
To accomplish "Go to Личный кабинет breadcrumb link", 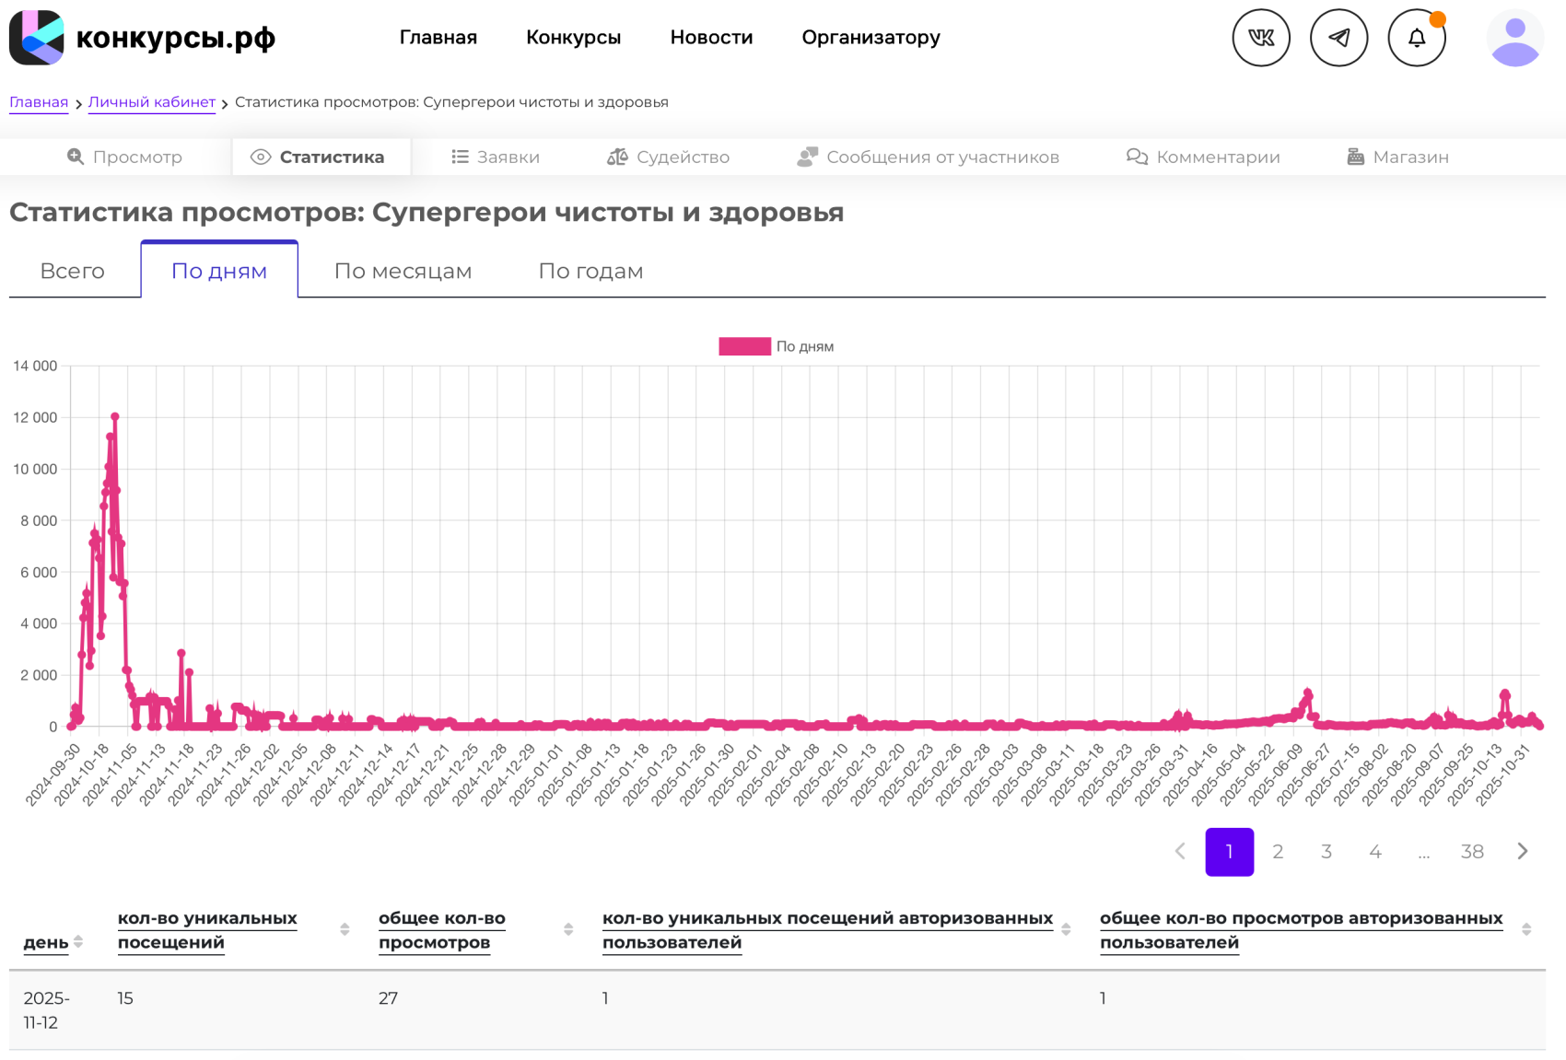I will (151, 102).
